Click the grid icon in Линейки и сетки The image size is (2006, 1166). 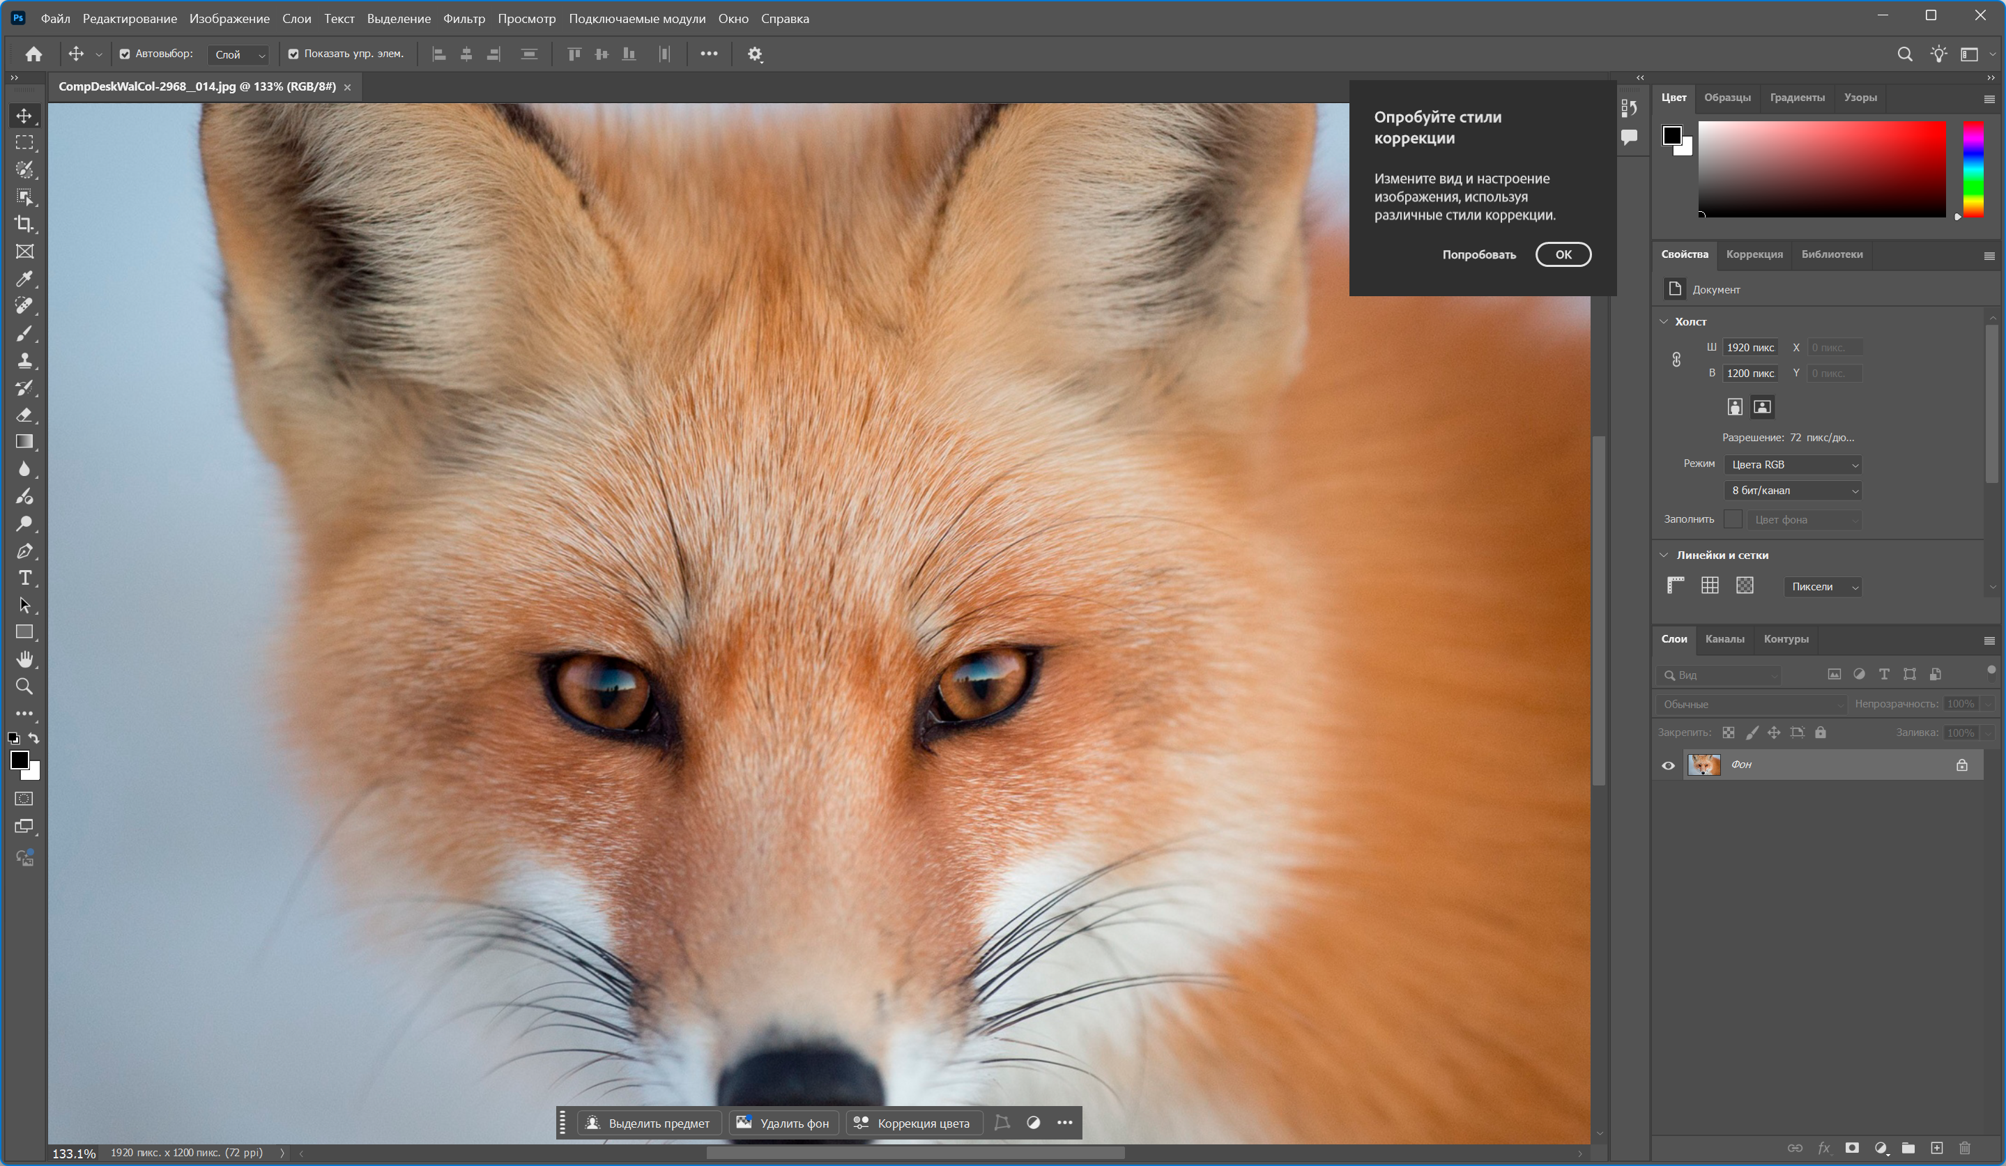(x=1710, y=585)
